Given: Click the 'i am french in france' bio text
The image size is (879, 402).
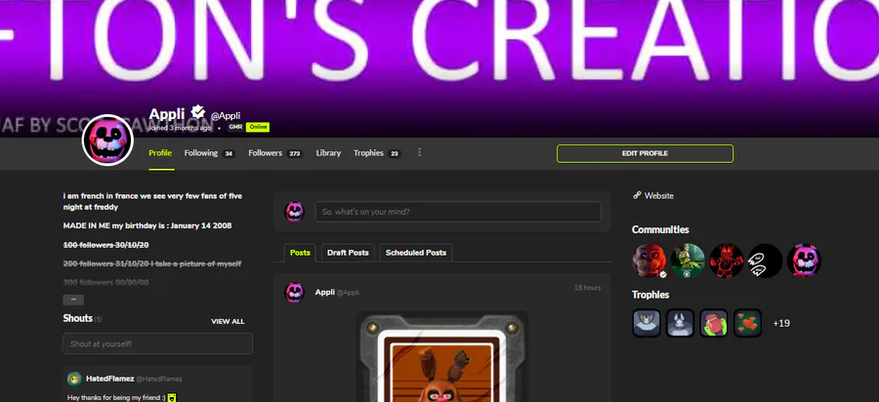Looking at the screenshot, I should coord(152,202).
